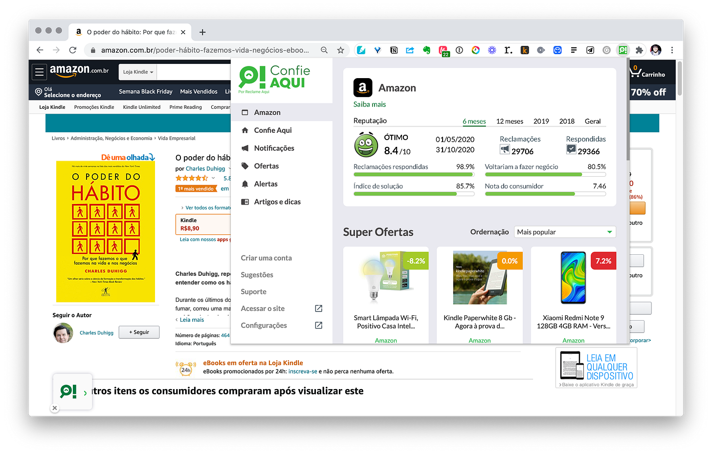Open external link icon next to Acessar o site
712x454 pixels.
click(319, 309)
